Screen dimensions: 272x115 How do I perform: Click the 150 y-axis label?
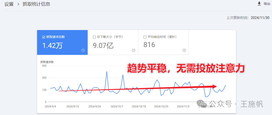(x=45, y=90)
